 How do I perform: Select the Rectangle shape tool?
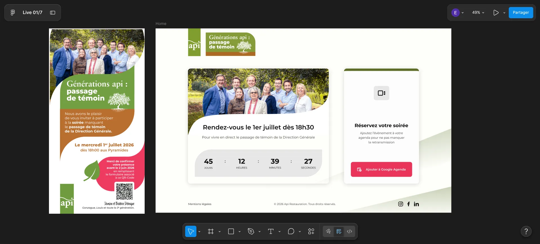[231, 231]
